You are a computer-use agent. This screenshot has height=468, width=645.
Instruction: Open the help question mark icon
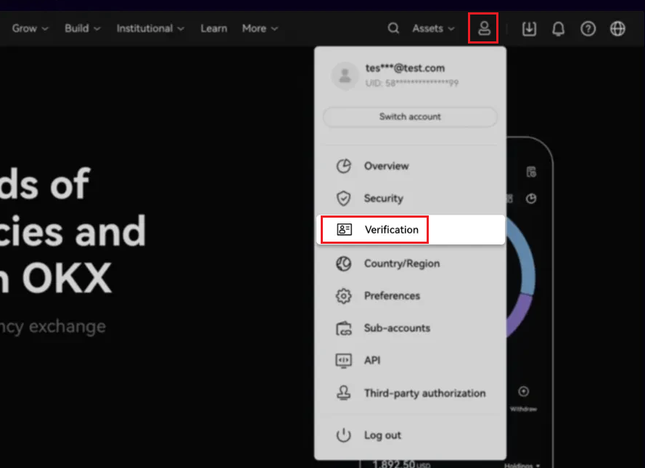pos(588,29)
